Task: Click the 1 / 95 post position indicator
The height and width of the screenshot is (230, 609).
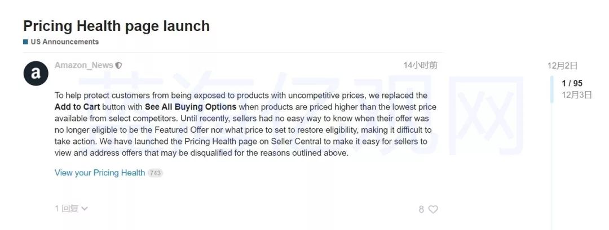Action: pos(572,83)
